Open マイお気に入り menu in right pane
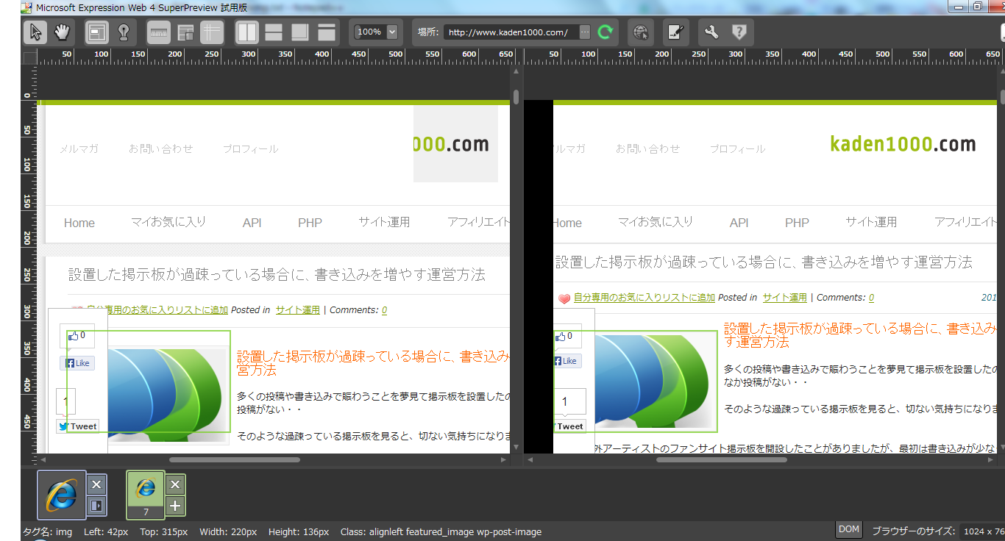1005x541 pixels. click(x=656, y=222)
